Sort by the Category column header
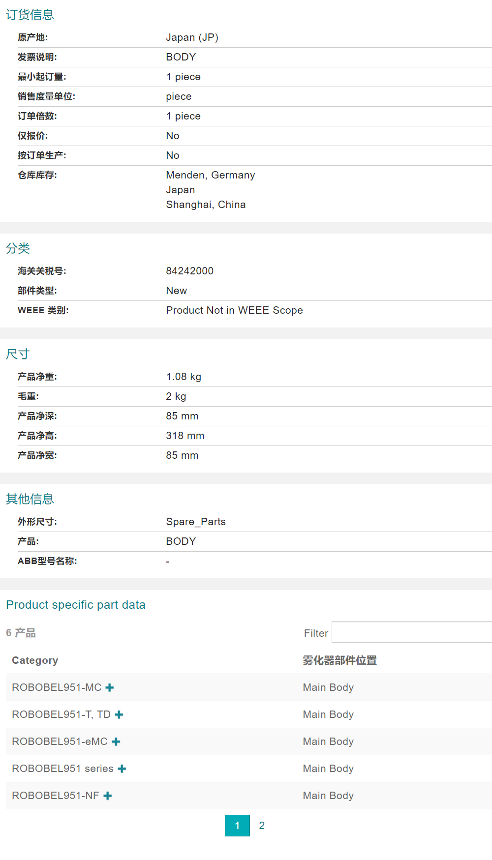Screen dimensions: 492x860 pyautogui.click(x=35, y=660)
